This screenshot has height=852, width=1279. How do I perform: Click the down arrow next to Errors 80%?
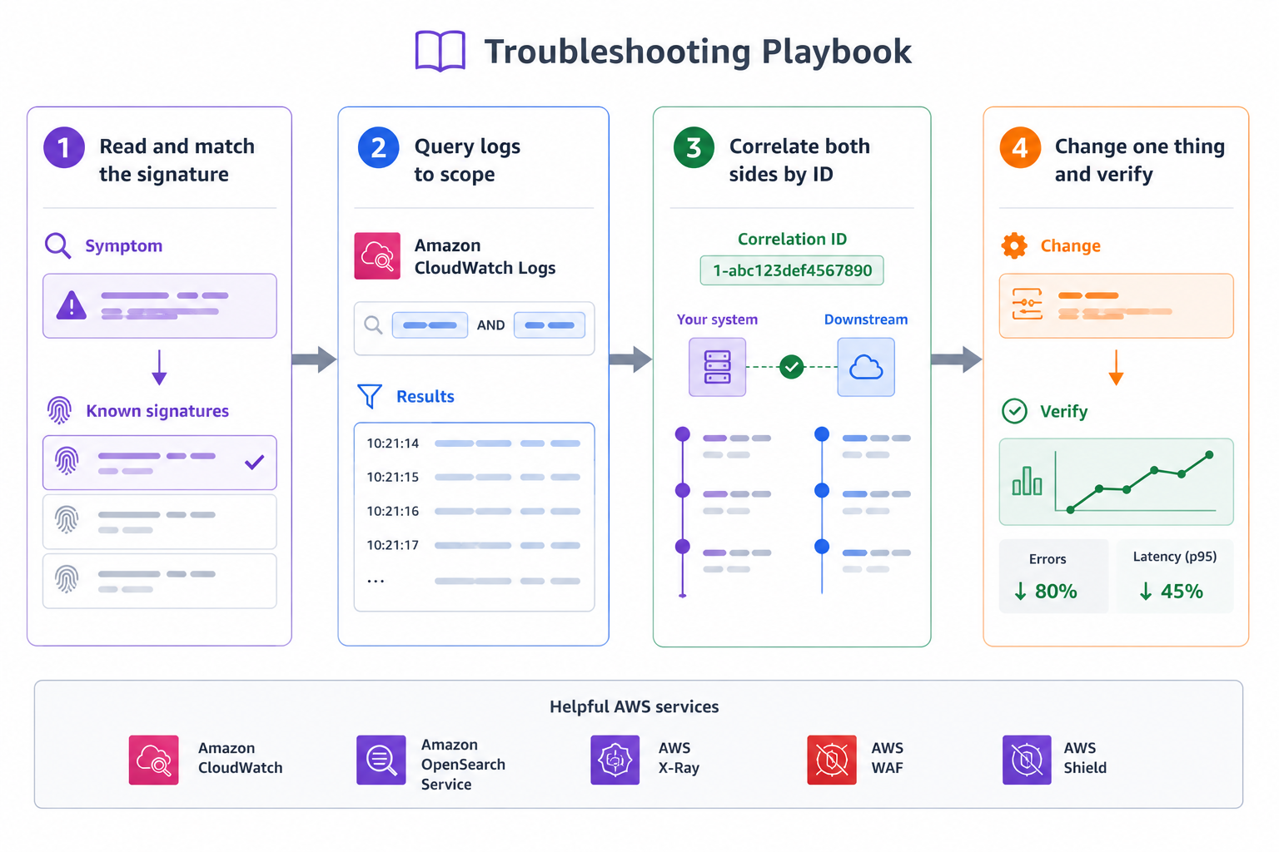tap(1020, 592)
